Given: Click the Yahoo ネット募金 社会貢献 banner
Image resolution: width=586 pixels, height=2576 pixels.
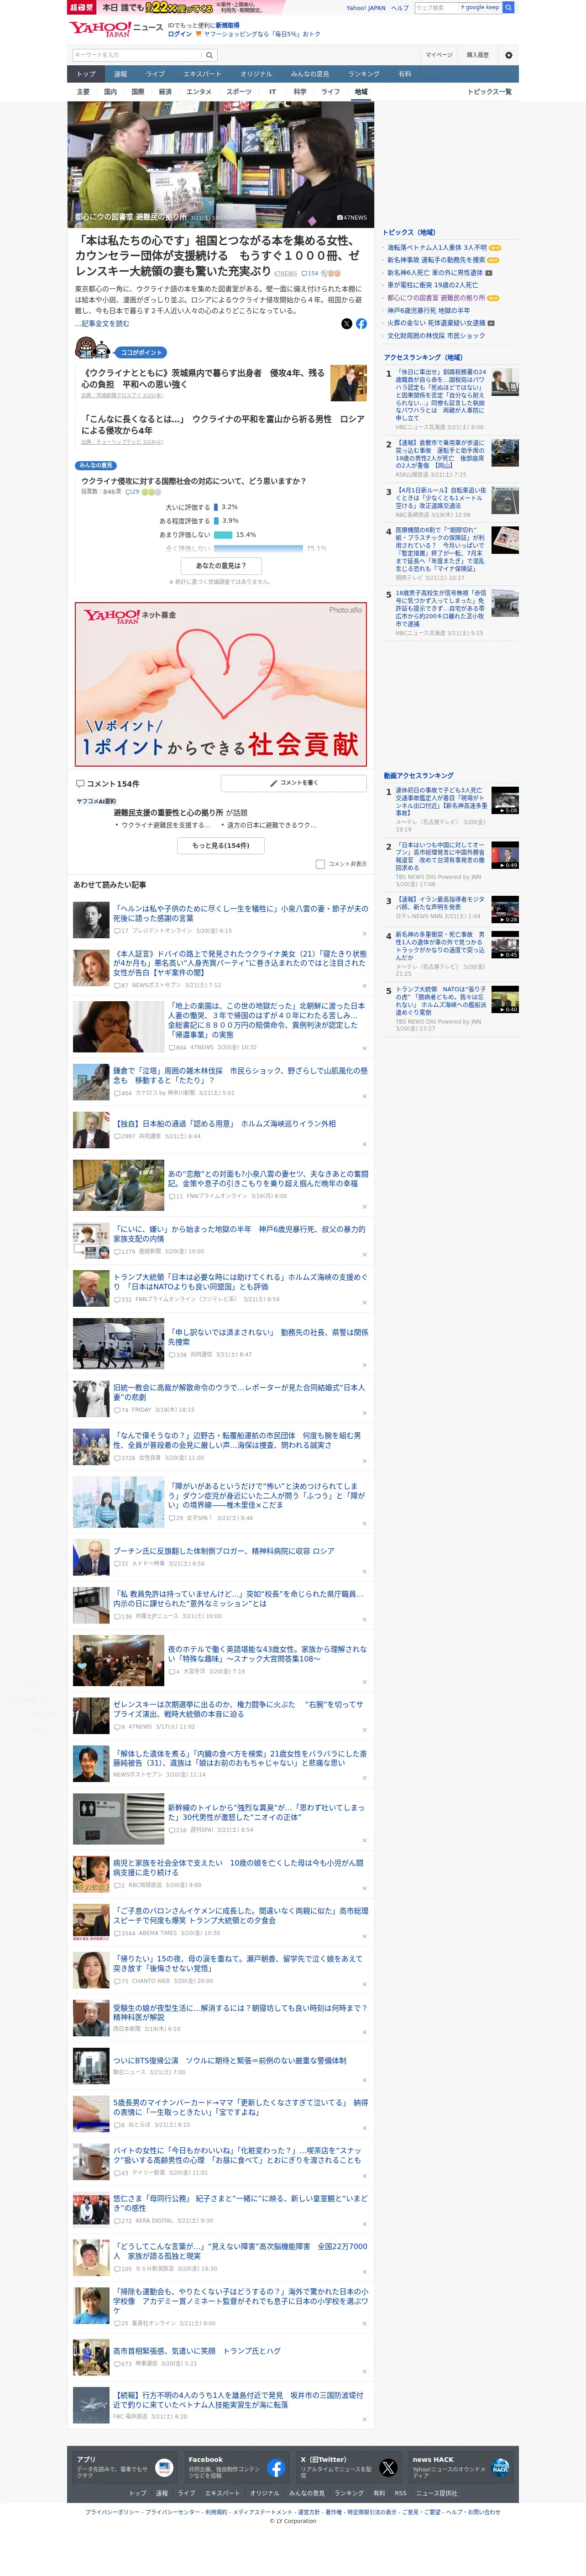Looking at the screenshot, I should coord(221,683).
